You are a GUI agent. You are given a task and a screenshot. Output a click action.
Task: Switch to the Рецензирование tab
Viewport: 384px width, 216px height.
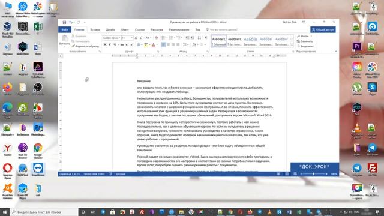click(179, 29)
